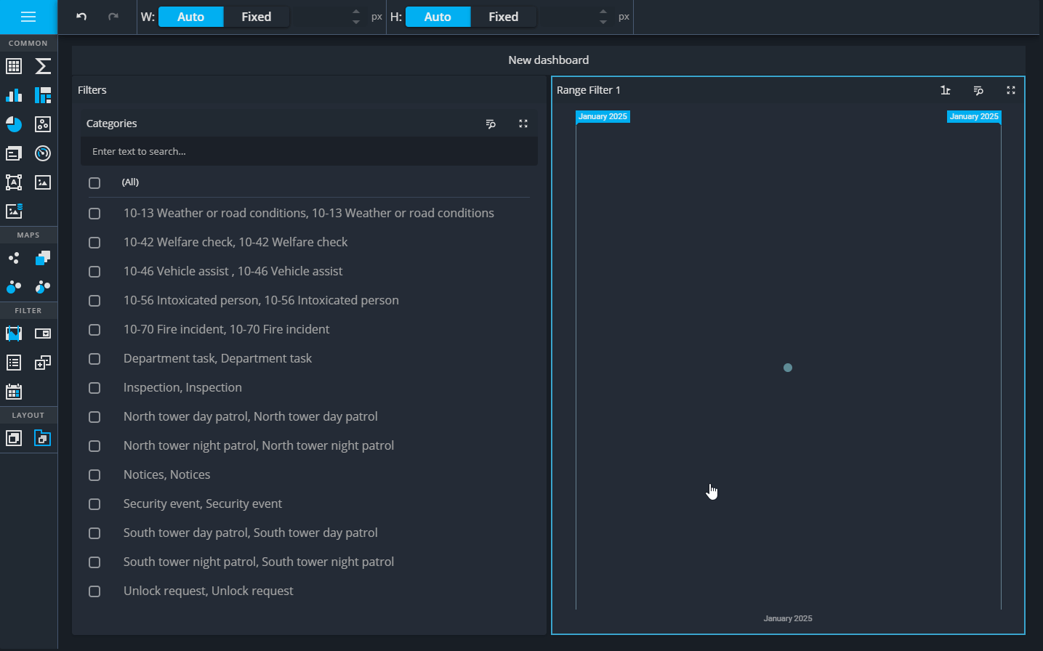Add a Range Filter item
The height and width of the screenshot is (651, 1043).
point(14,333)
